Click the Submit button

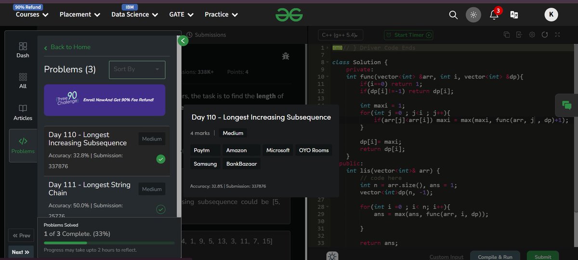click(543, 257)
